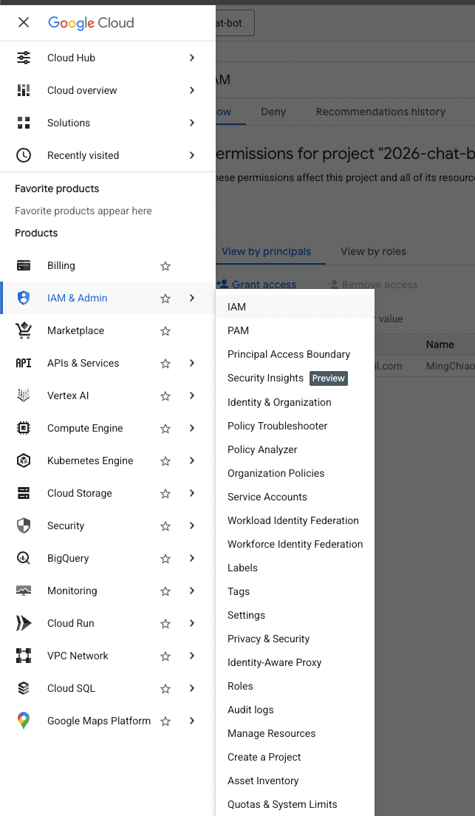Click the Billing card icon
The height and width of the screenshot is (816, 475).
(24, 265)
